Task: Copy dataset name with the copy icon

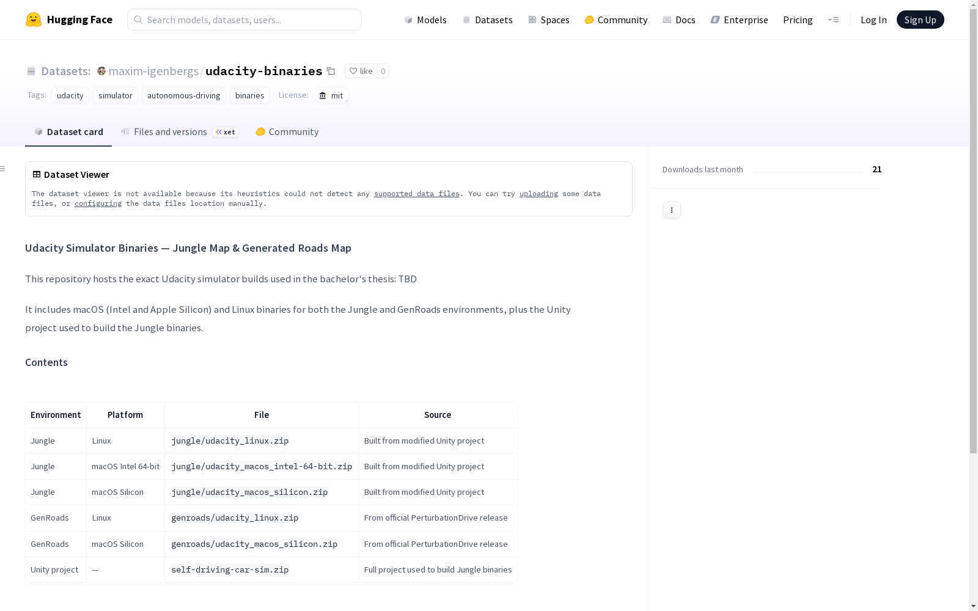Action: [x=331, y=71]
